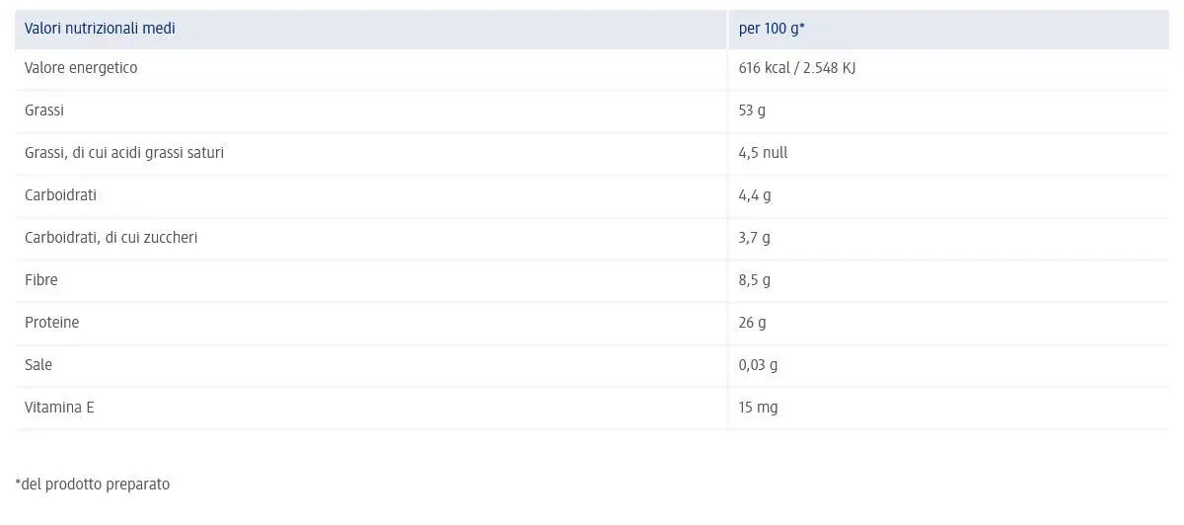Viewport: 1184px width, 525px height.
Task: Select the 'Valore energetico' row label
Action: (81, 68)
